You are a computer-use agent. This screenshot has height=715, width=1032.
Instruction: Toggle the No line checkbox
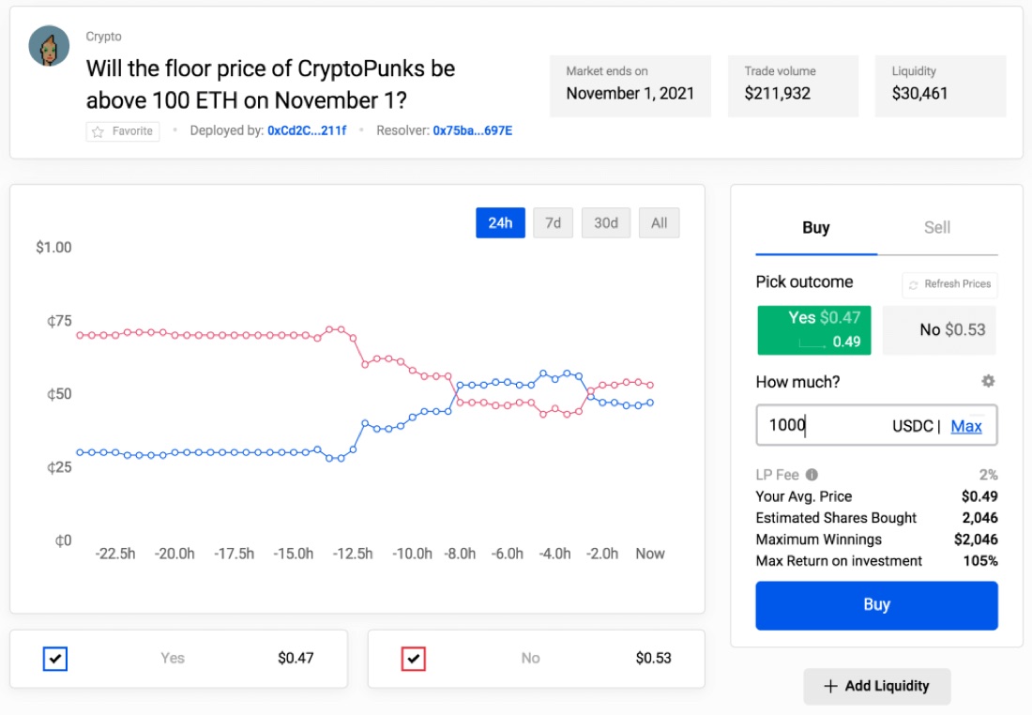click(x=414, y=659)
